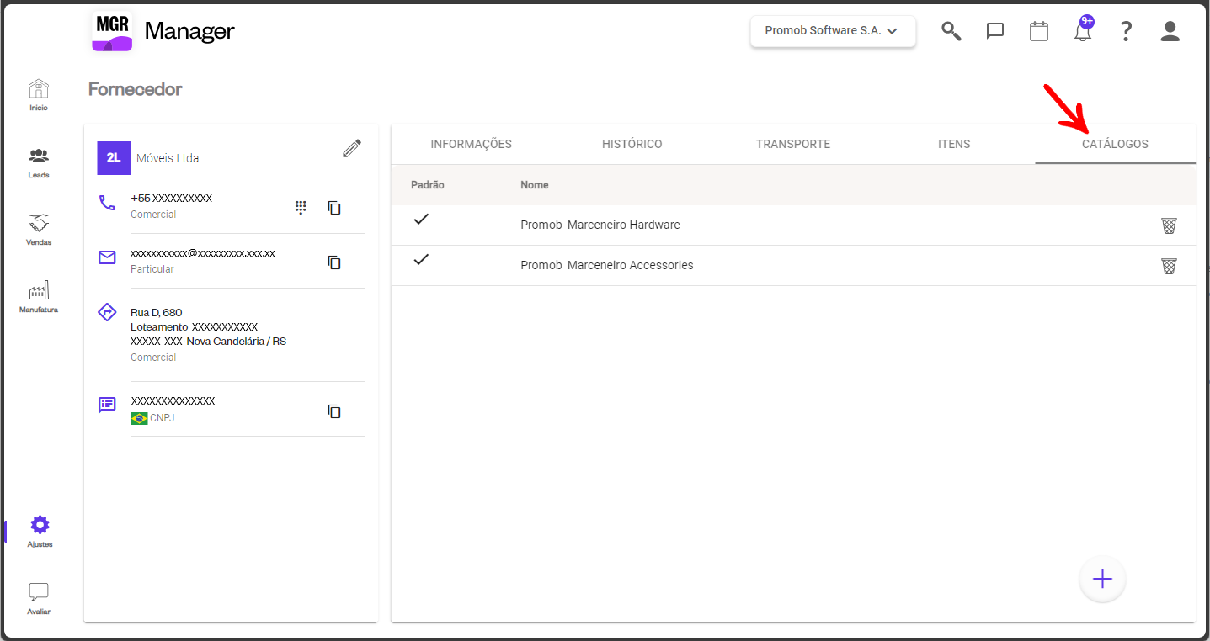Image resolution: width=1210 pixels, height=641 pixels.
Task: Edit supplier with the pencil icon
Action: click(x=352, y=149)
